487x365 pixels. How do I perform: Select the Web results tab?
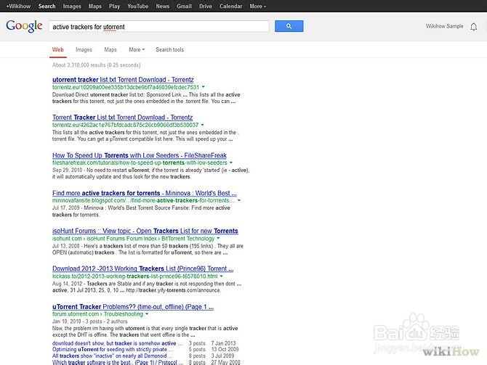point(57,49)
